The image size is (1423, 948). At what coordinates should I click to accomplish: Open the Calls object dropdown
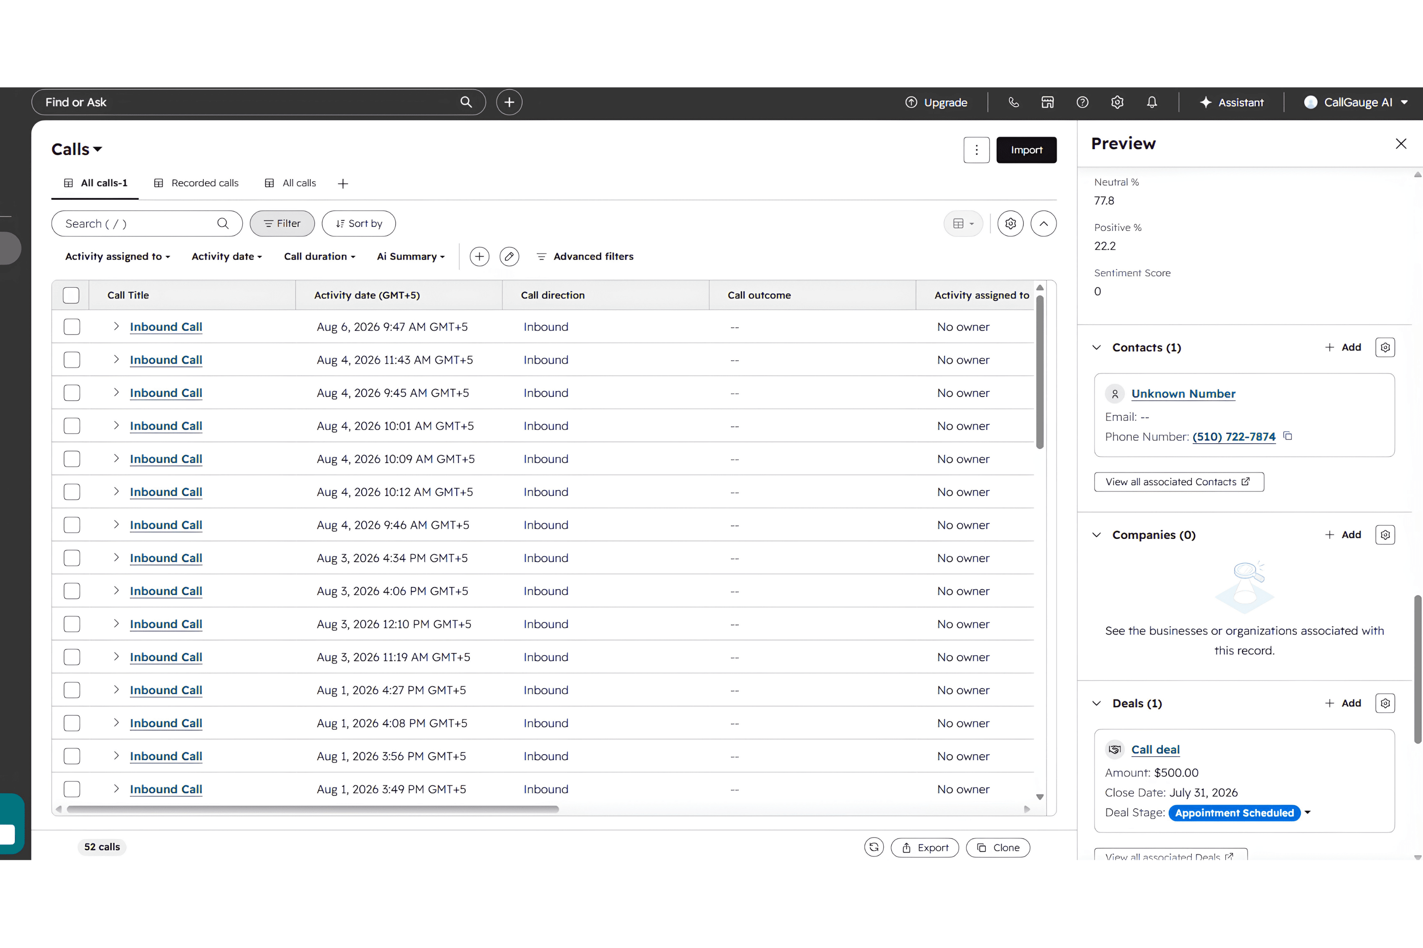77,149
